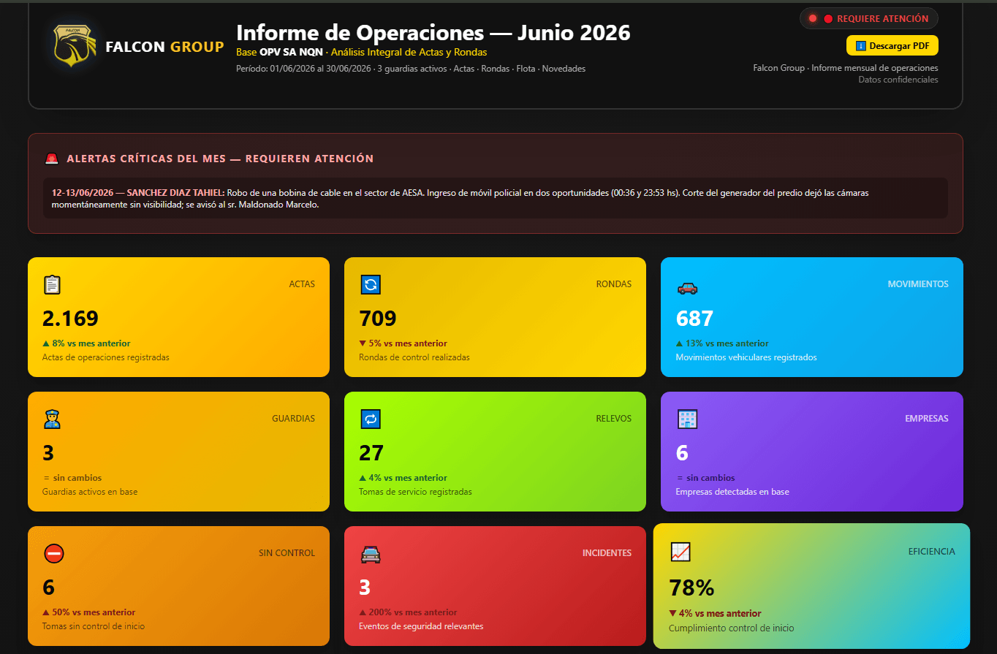Click 'Tomas de servicio registradas' caption
This screenshot has width=997, height=654.
tap(415, 492)
